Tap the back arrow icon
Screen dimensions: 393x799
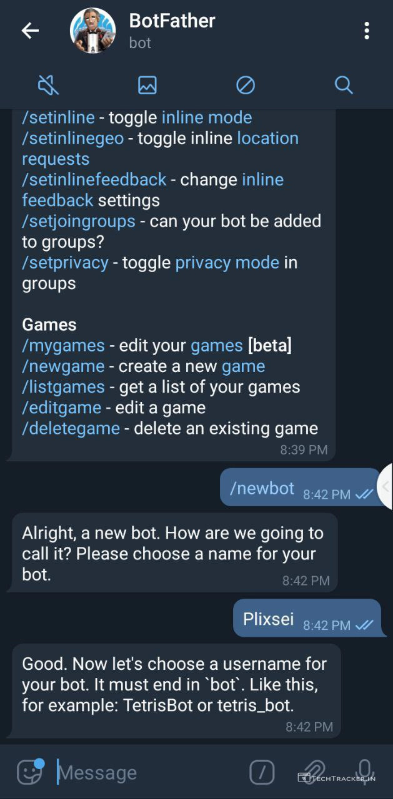[30, 31]
